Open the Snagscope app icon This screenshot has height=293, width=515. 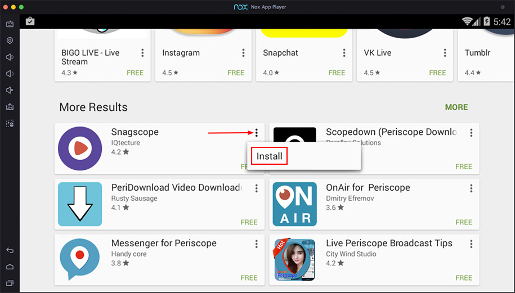pyautogui.click(x=80, y=148)
